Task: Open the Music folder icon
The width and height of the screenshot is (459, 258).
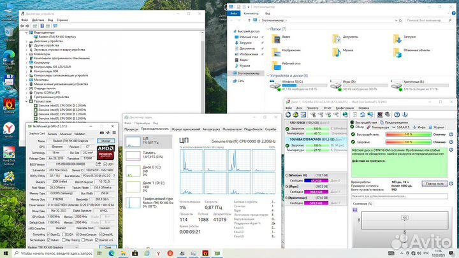Action: tap(336, 51)
